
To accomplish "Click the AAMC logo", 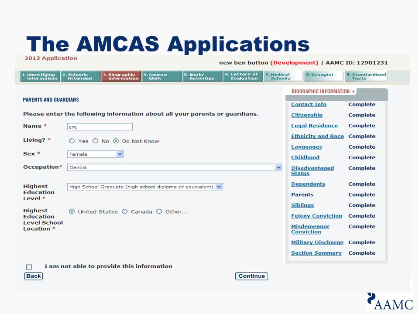I will tap(390, 301).
